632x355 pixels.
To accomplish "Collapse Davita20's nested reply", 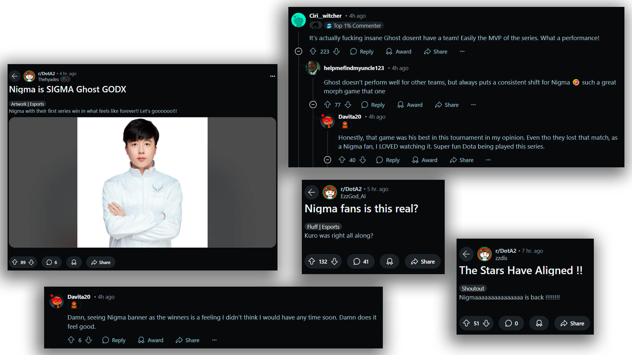I will tap(328, 160).
